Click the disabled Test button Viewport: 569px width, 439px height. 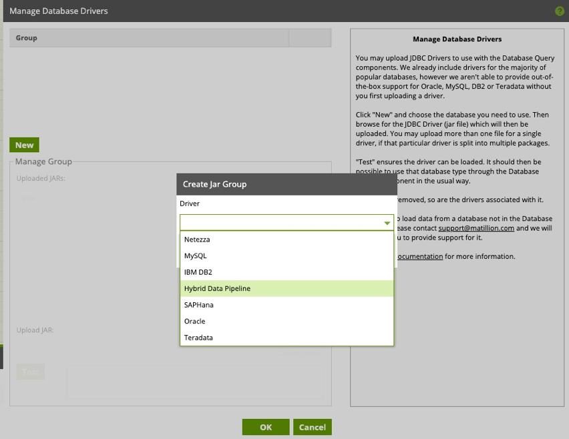pos(31,372)
